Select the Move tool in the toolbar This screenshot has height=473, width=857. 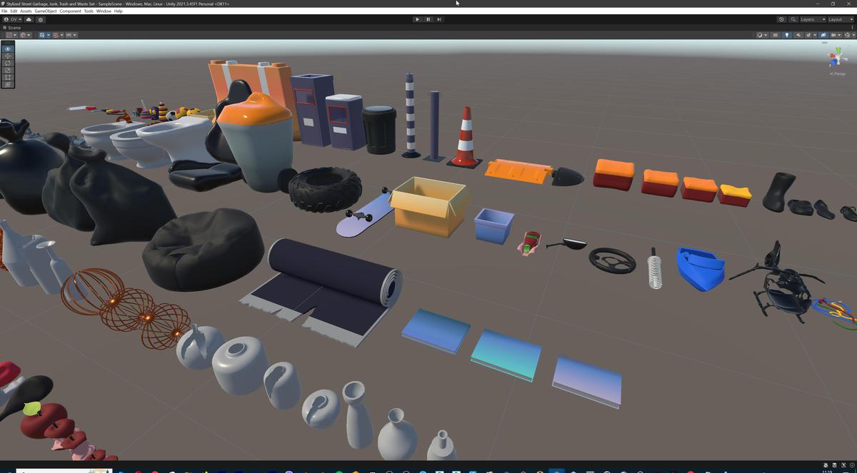click(7, 56)
